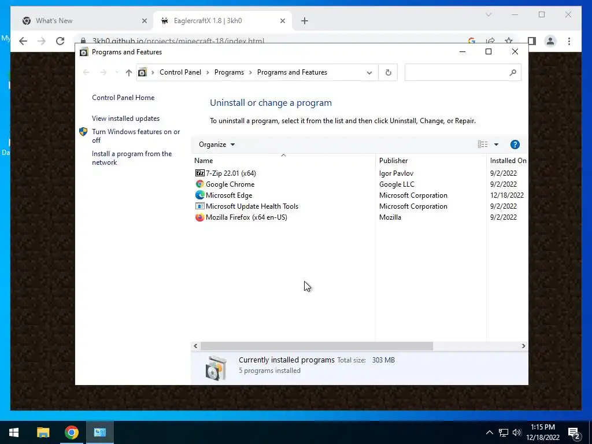
Task: Open File Explorer from the taskbar
Action: (x=43, y=432)
